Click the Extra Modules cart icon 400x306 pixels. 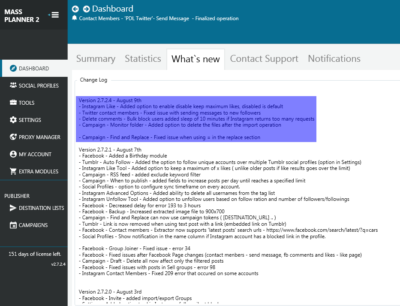[13, 171]
